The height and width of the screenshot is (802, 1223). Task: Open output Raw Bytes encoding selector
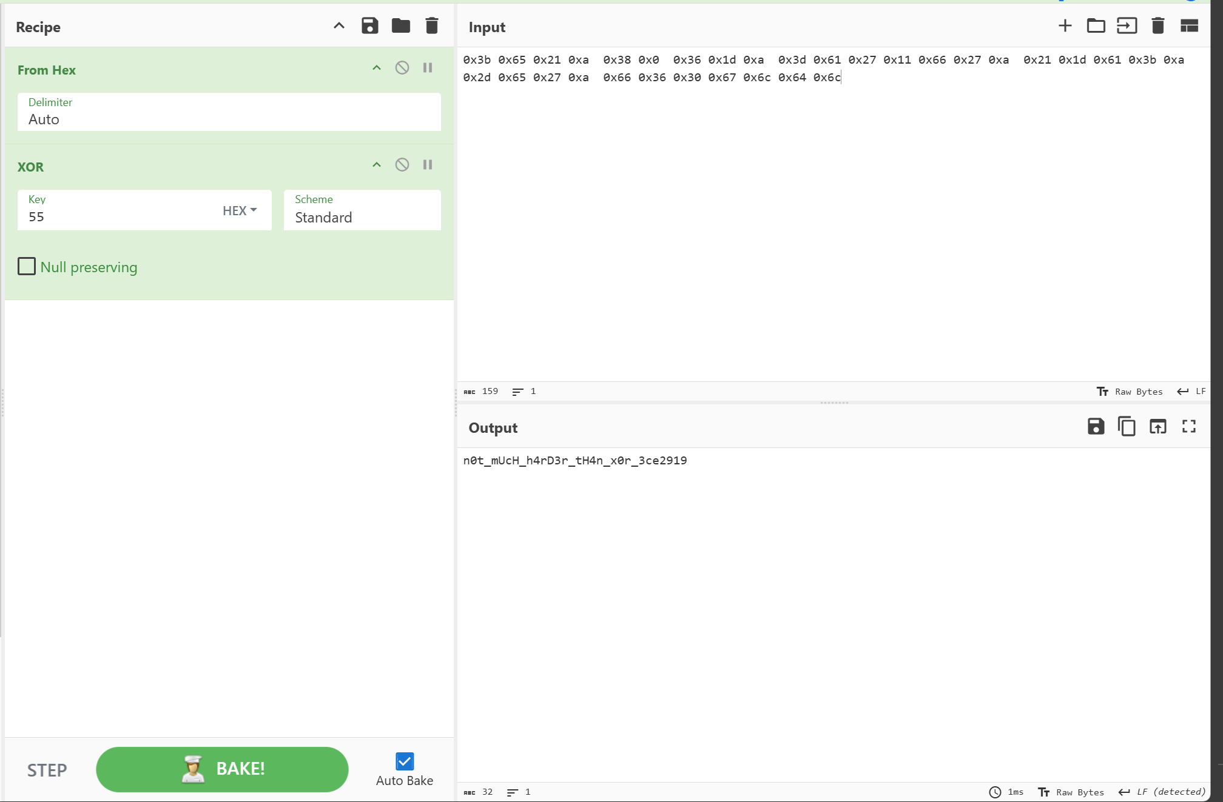(x=1071, y=792)
